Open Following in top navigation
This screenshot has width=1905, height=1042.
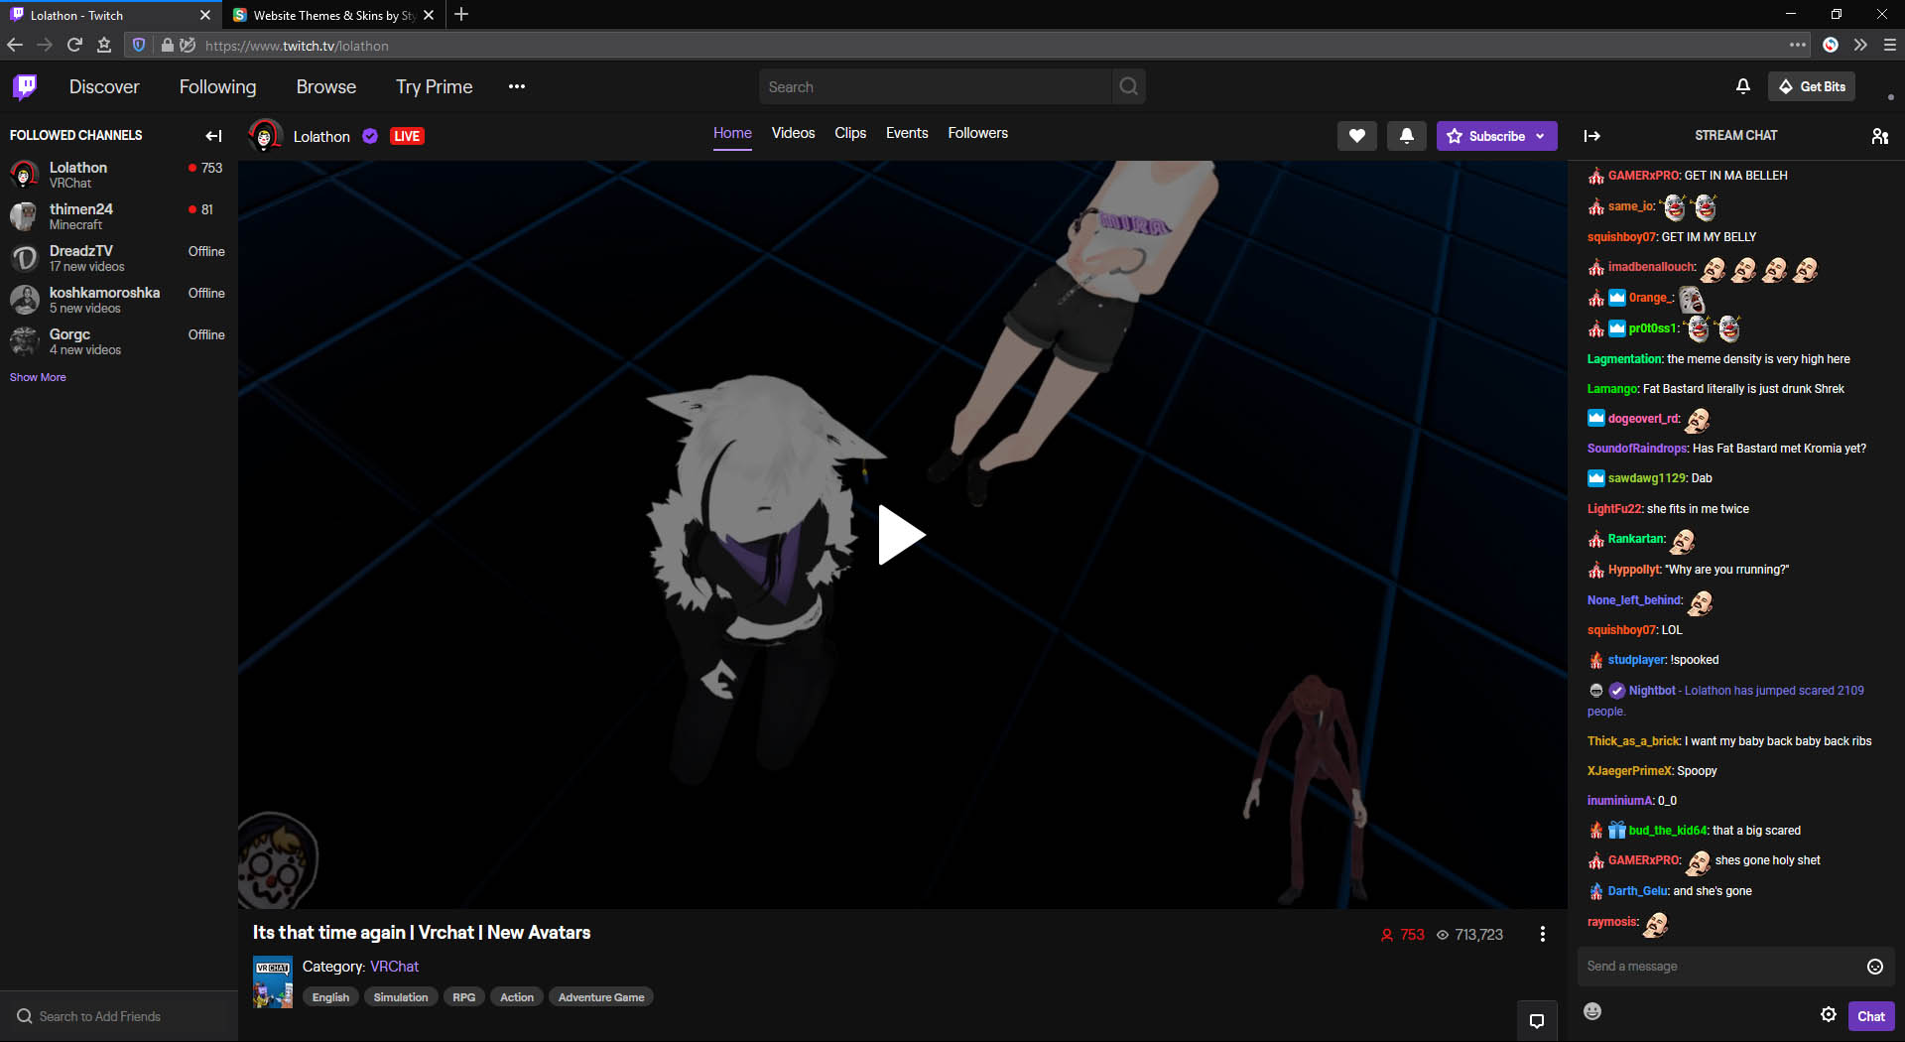217,87
